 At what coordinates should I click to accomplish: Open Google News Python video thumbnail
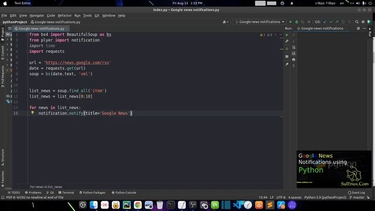point(334,169)
